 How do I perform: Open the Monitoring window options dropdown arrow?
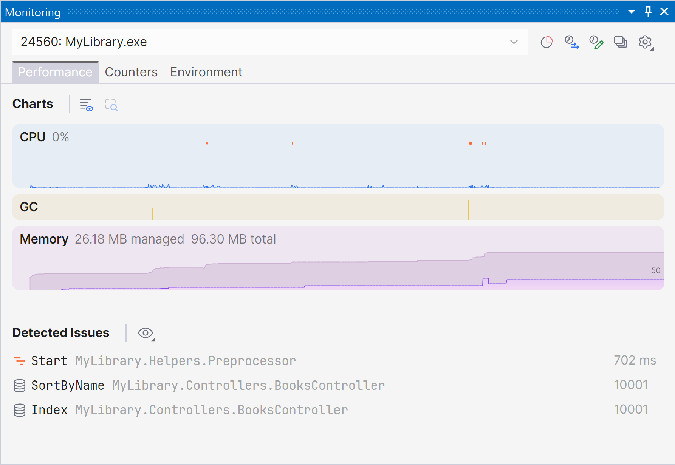631,11
